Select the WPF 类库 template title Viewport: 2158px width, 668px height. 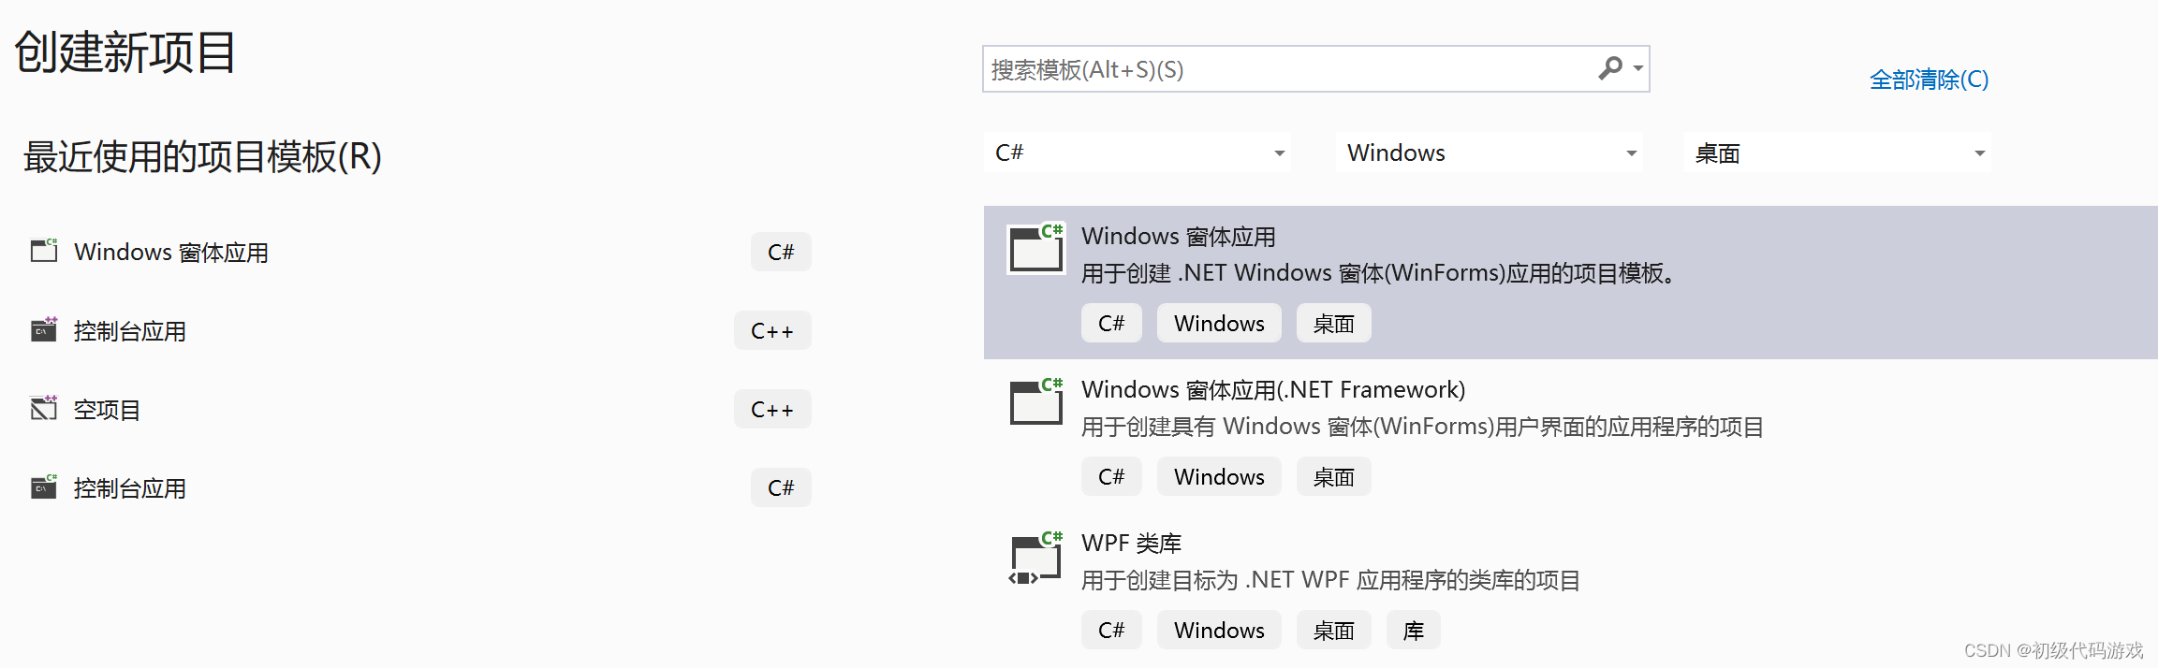click(1131, 543)
